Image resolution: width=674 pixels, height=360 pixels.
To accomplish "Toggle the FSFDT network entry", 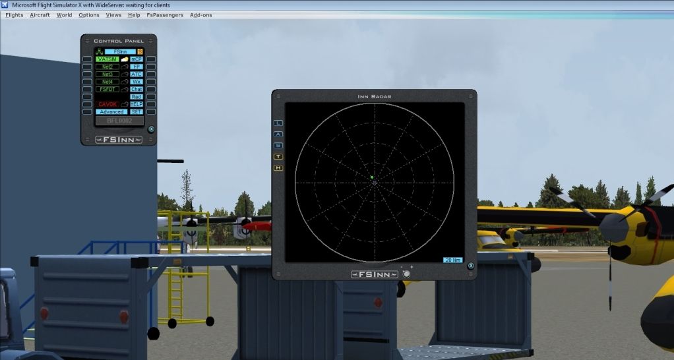I will (107, 90).
